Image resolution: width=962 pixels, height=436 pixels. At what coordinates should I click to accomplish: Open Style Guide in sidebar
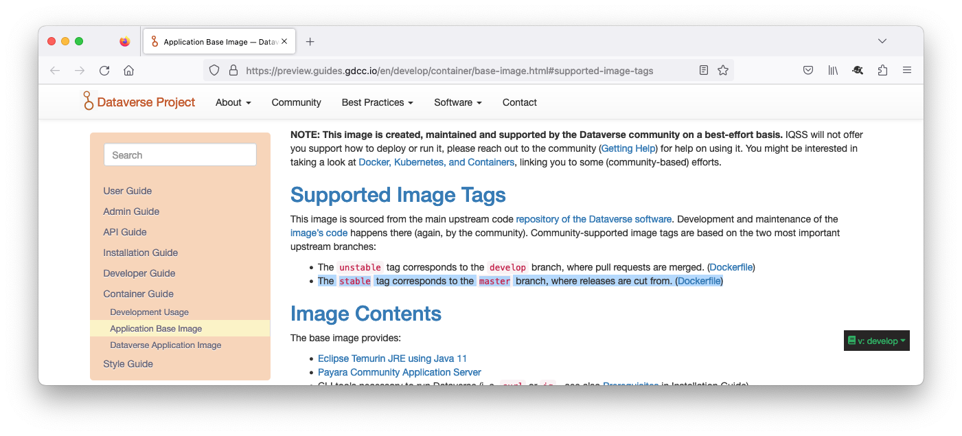coord(128,364)
